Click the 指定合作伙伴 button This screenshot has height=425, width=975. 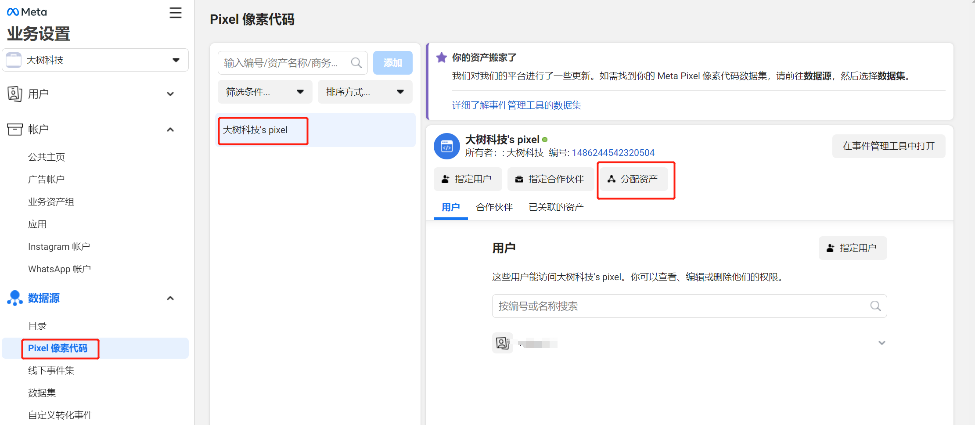551,179
